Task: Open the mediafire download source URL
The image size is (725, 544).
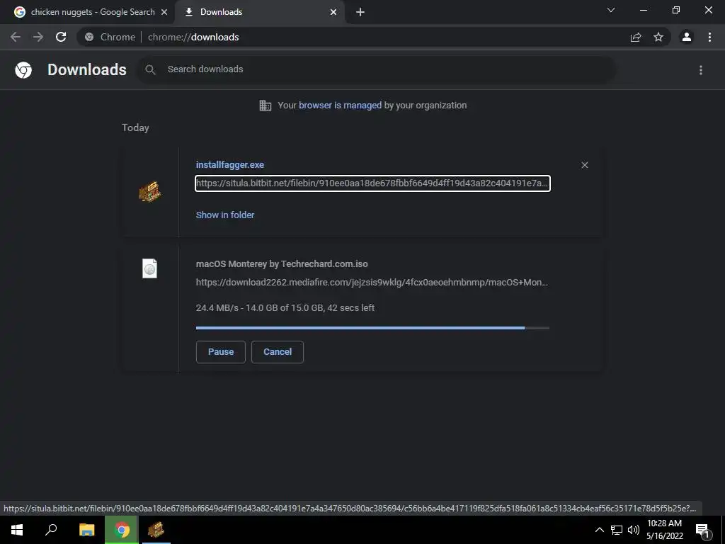Action: coord(372,282)
